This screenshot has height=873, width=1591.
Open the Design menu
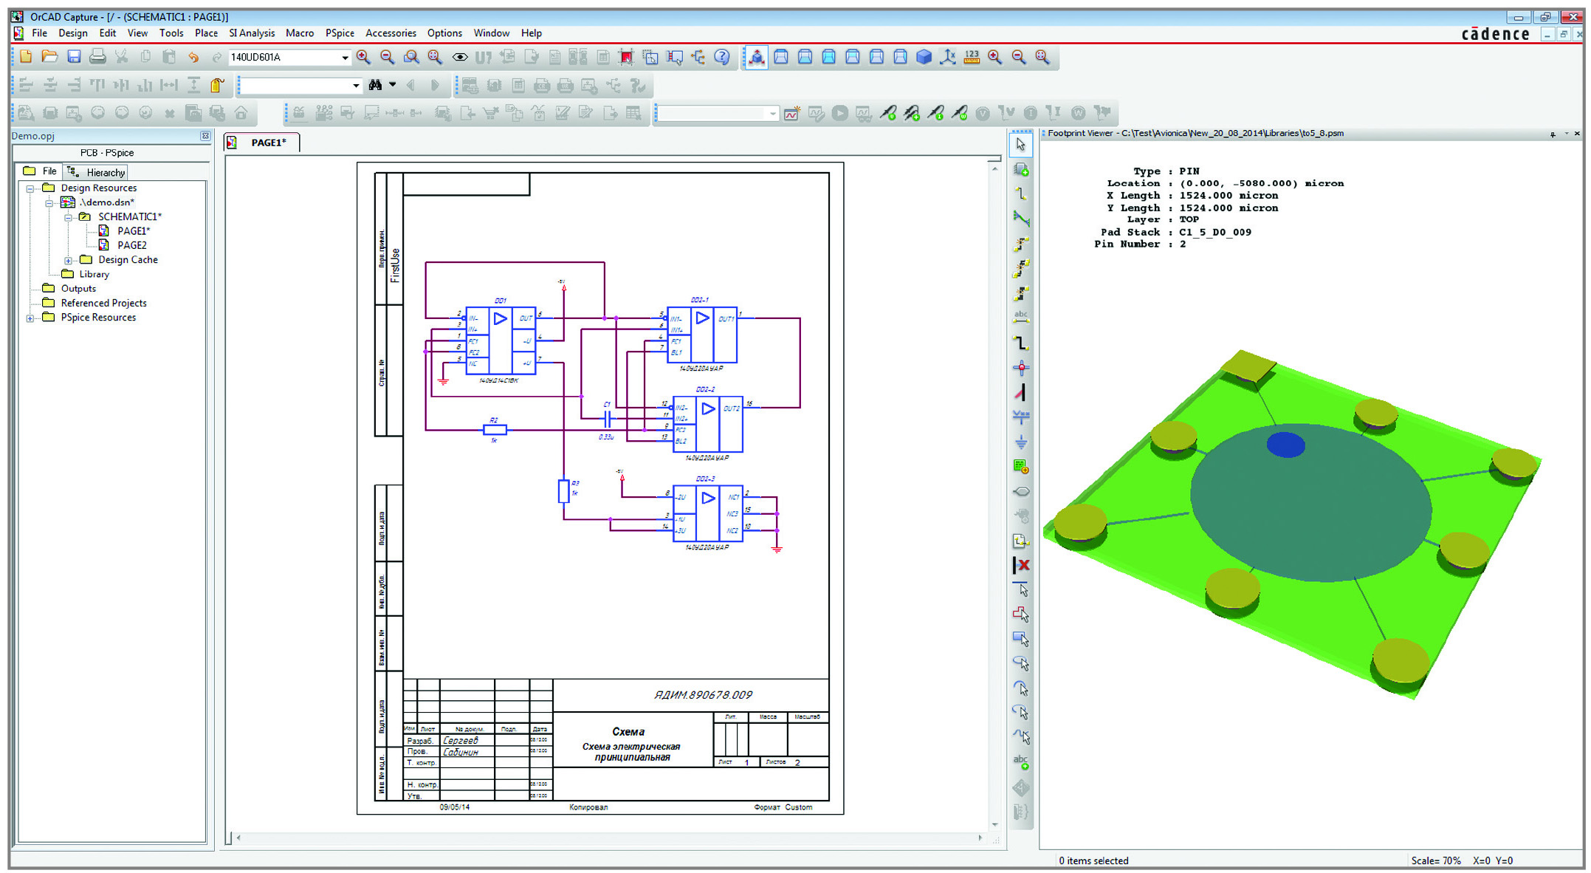pyautogui.click(x=72, y=33)
